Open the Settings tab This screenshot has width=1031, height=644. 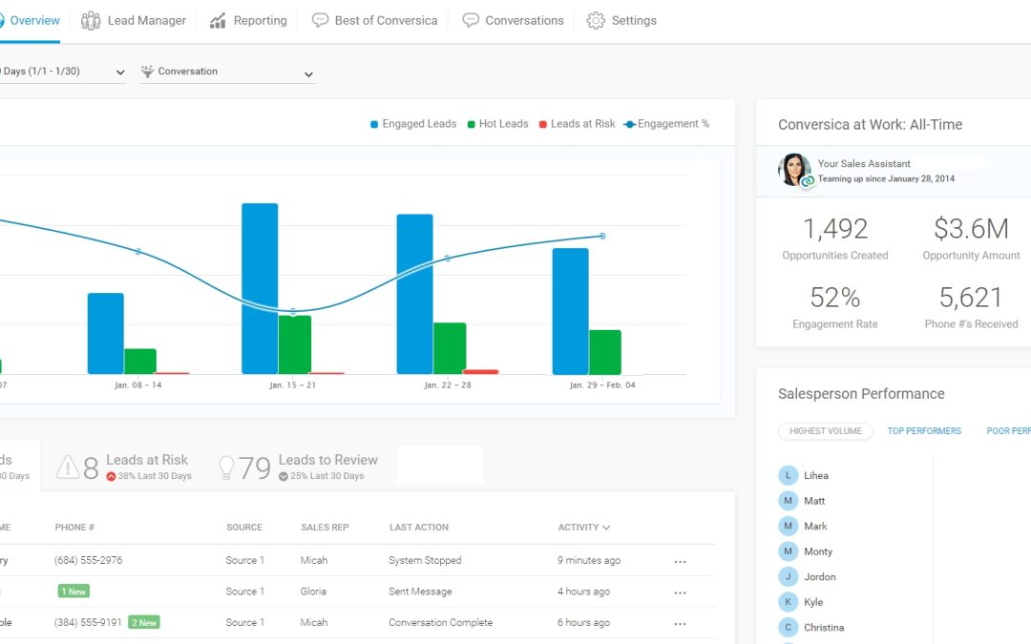pyautogui.click(x=621, y=20)
